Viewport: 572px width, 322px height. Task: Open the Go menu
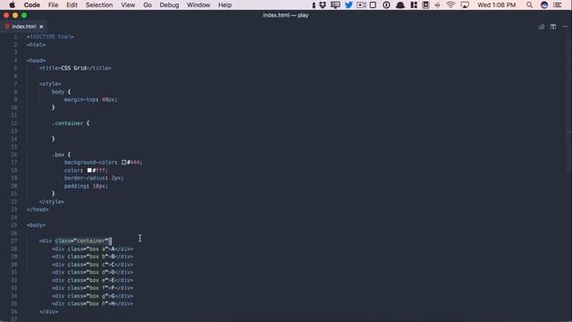pyautogui.click(x=147, y=5)
